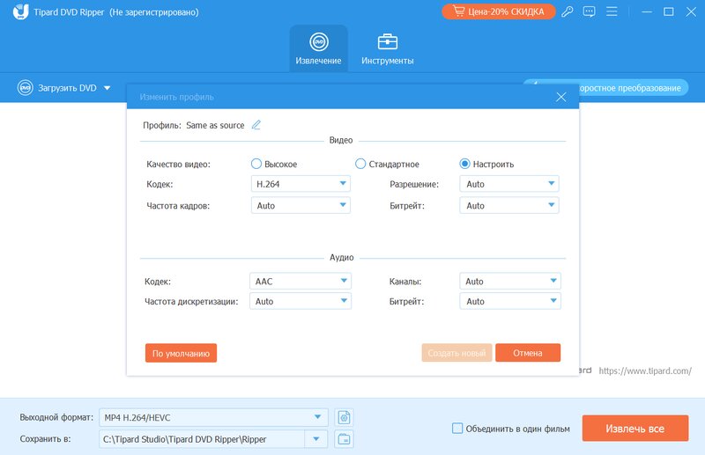Open video Кодек H.264 dropdown
Viewport: 705px width, 455px height.
301,184
